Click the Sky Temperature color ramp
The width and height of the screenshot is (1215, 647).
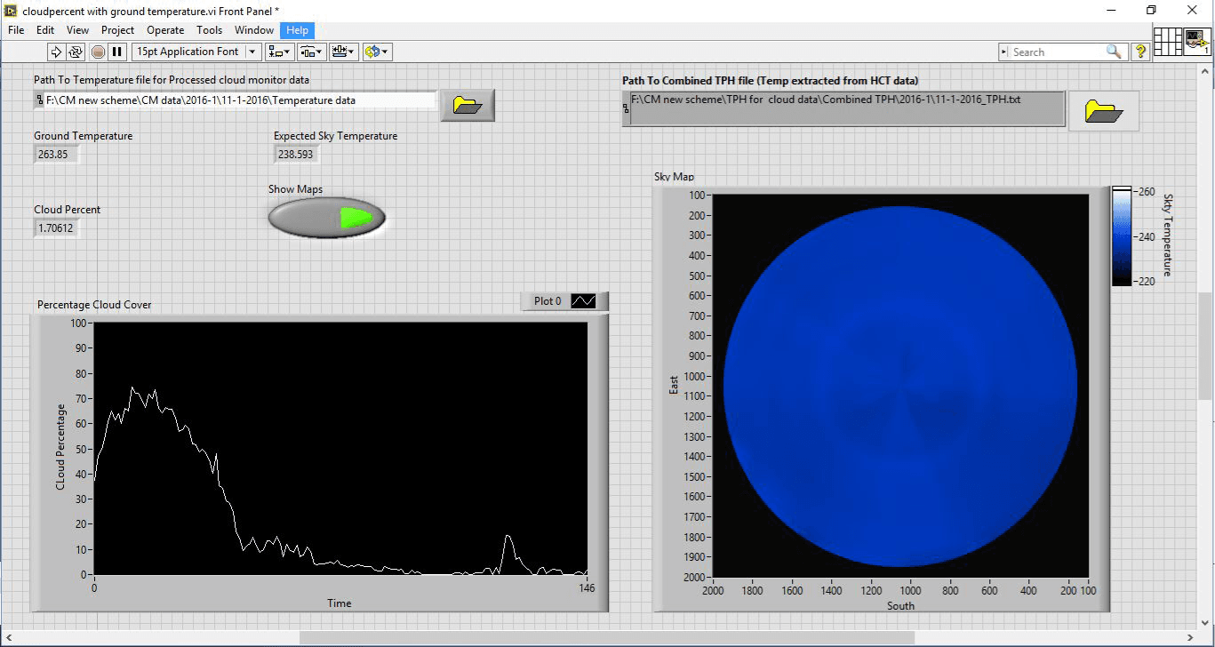(x=1122, y=236)
